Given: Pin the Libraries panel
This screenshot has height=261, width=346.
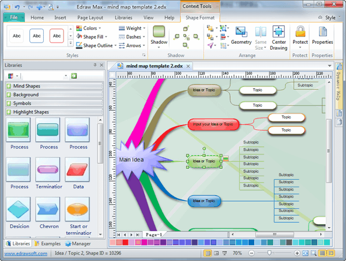Looking at the screenshot, I should (95, 66).
